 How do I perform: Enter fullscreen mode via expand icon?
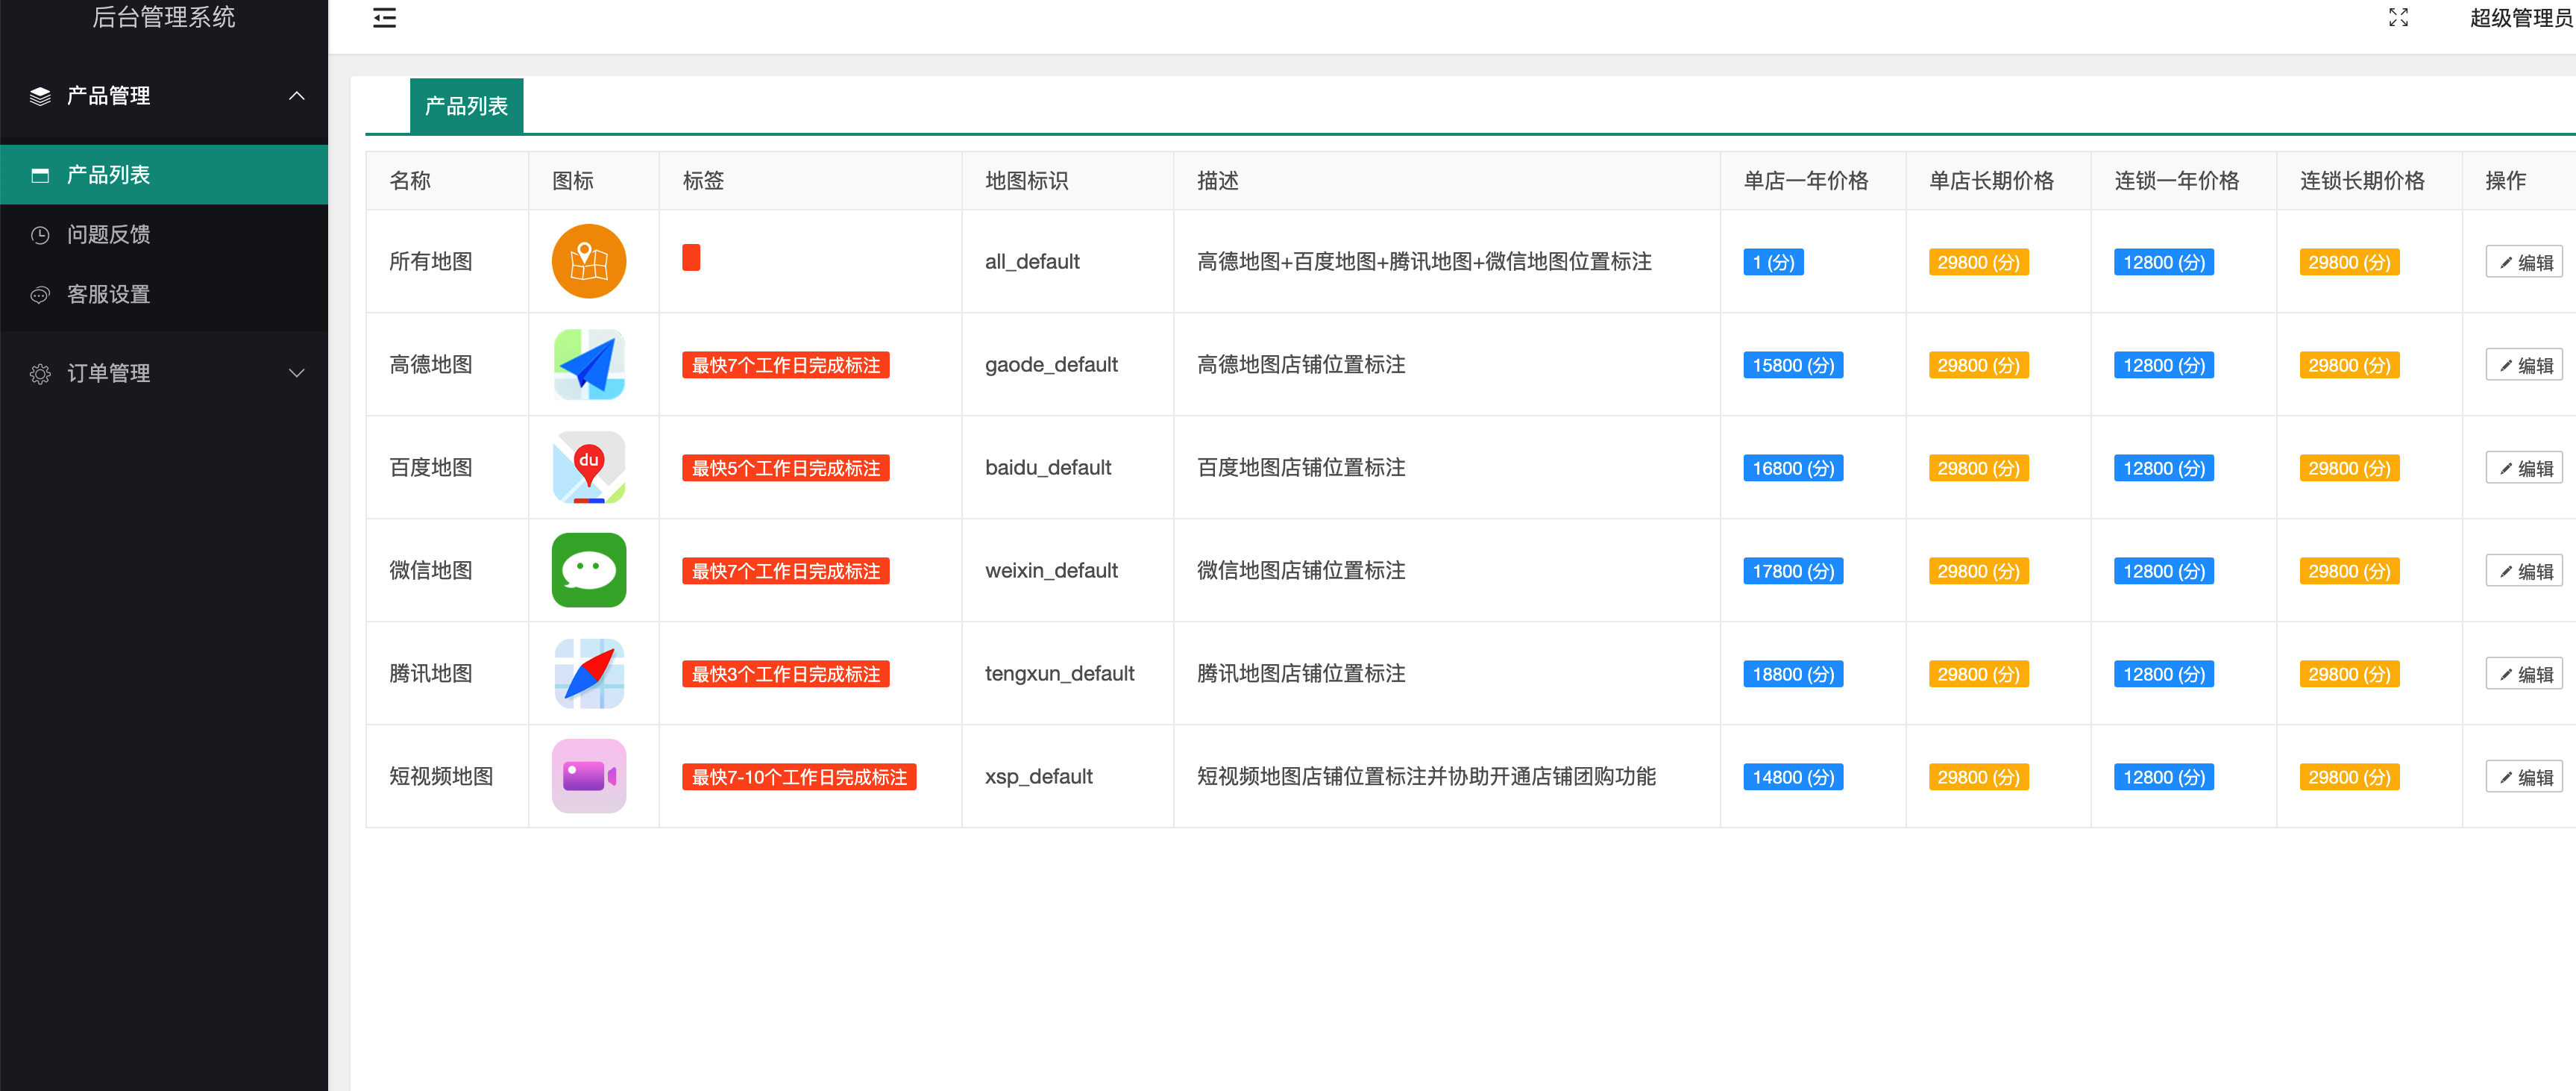click(2398, 17)
